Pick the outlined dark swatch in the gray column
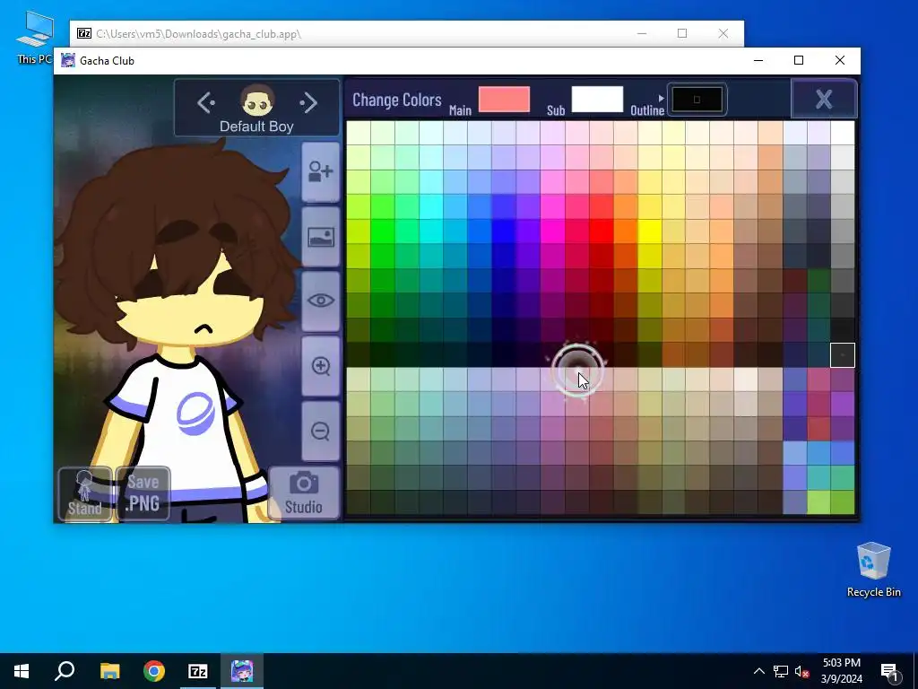Screen dimensions: 918x689 (843, 355)
